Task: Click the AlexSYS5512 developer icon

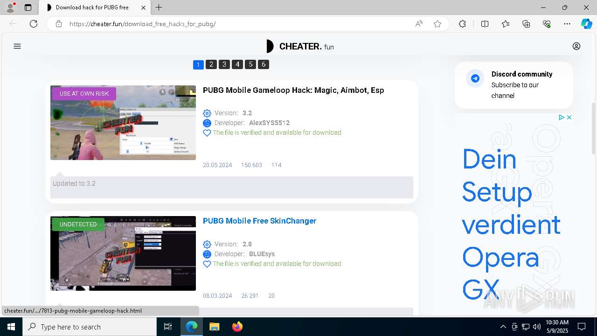Action: [x=207, y=123]
